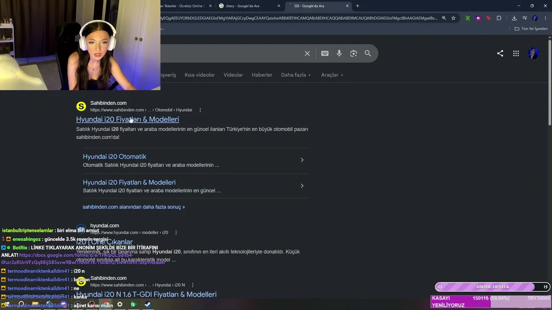Bookmark this page with the star icon
Viewport: 552px width, 310px height.
point(453,18)
